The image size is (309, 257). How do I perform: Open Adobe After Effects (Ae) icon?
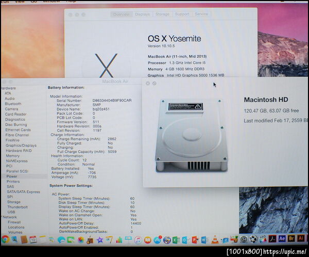pyautogui.click(x=282, y=238)
